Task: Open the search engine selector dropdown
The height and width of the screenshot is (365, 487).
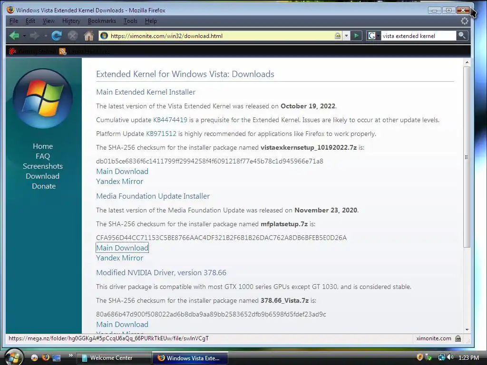Action: point(378,36)
